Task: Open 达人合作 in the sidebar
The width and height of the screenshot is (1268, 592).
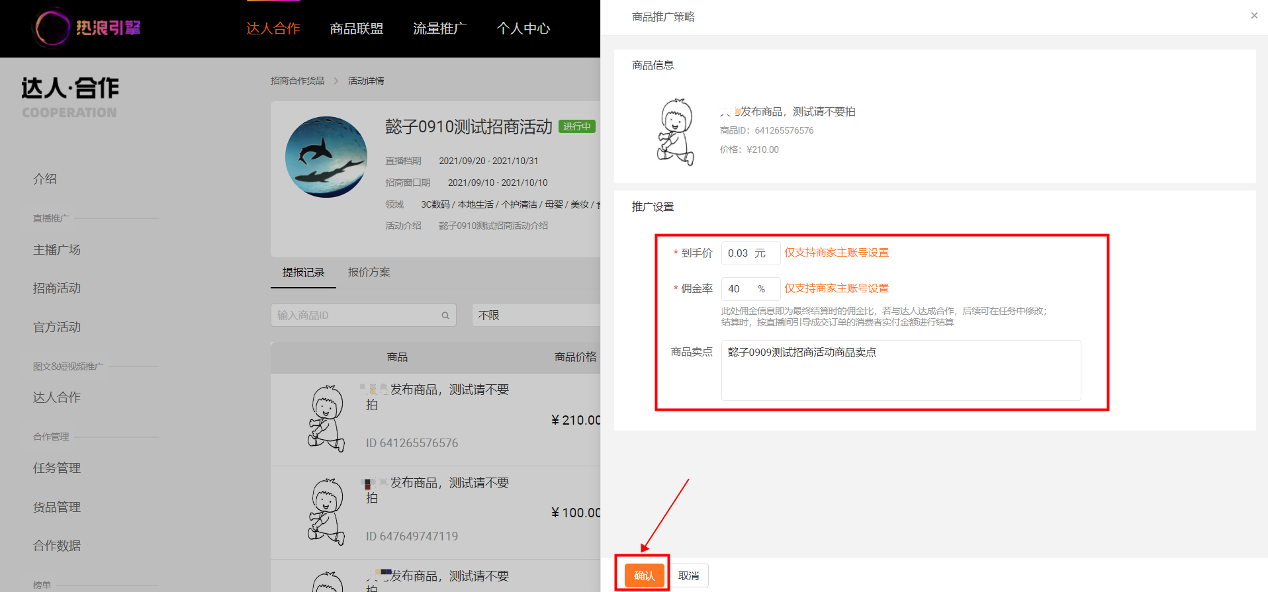Action: click(57, 397)
